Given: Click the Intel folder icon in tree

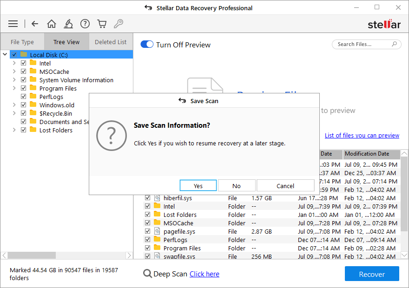Looking at the screenshot, I should tap(33, 63).
